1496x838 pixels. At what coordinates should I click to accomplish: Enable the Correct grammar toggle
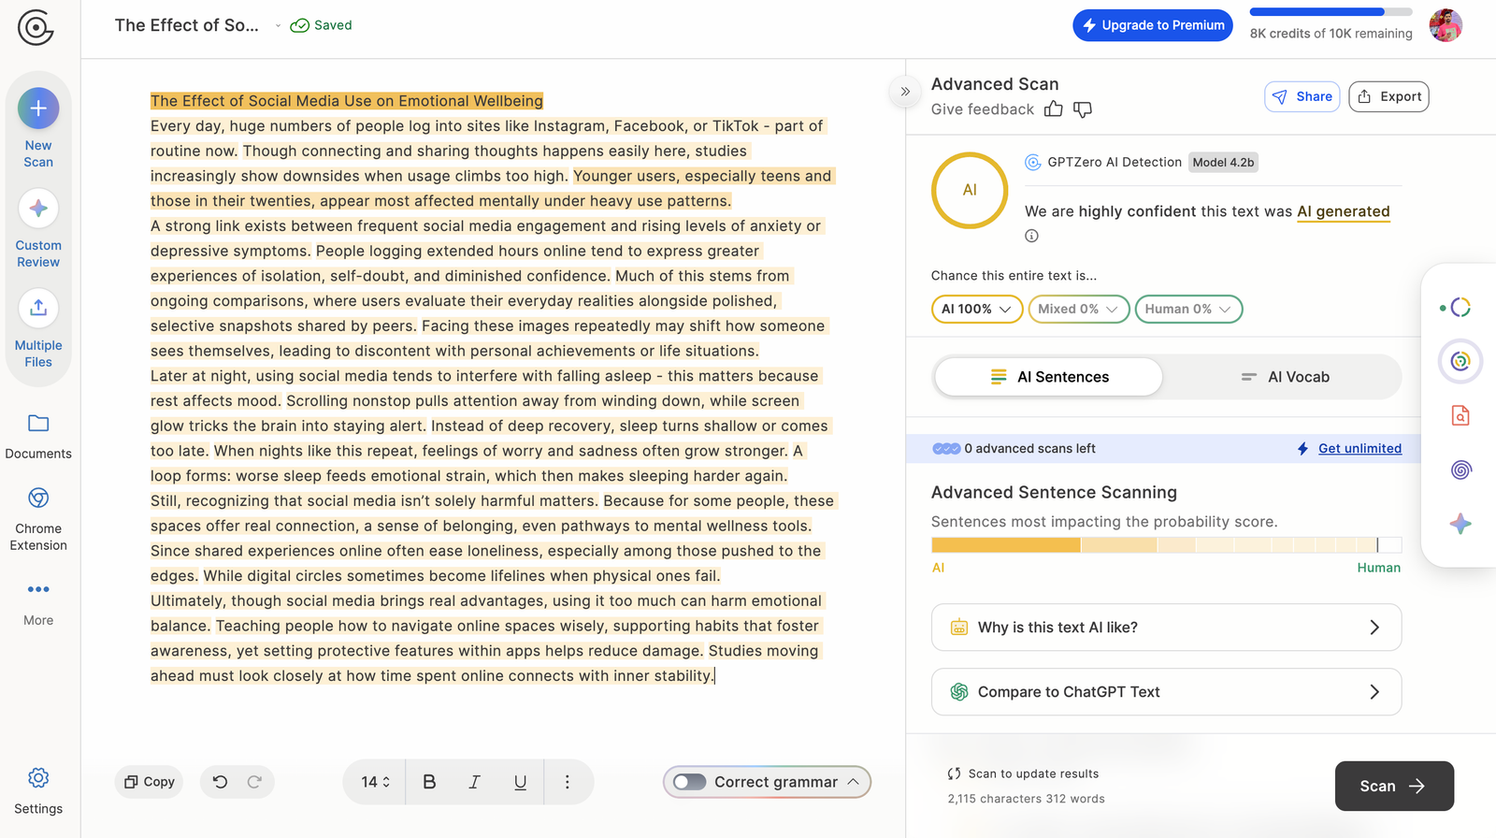pyautogui.click(x=690, y=782)
